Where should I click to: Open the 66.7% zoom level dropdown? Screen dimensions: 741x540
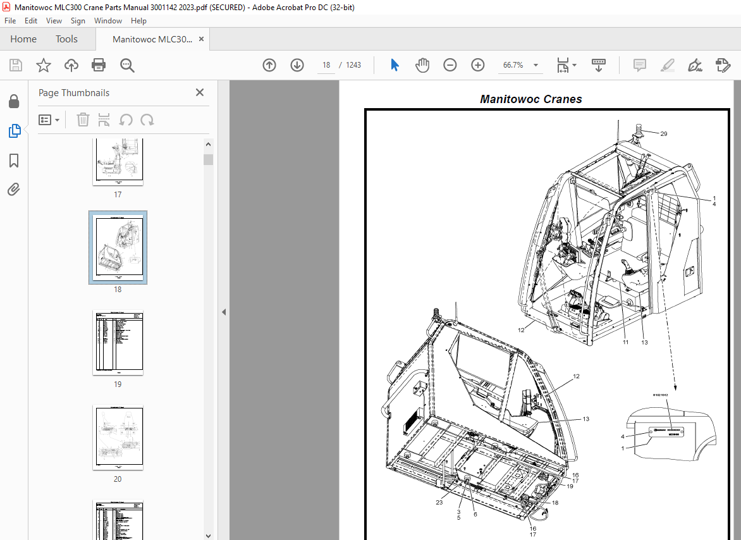pyautogui.click(x=536, y=65)
